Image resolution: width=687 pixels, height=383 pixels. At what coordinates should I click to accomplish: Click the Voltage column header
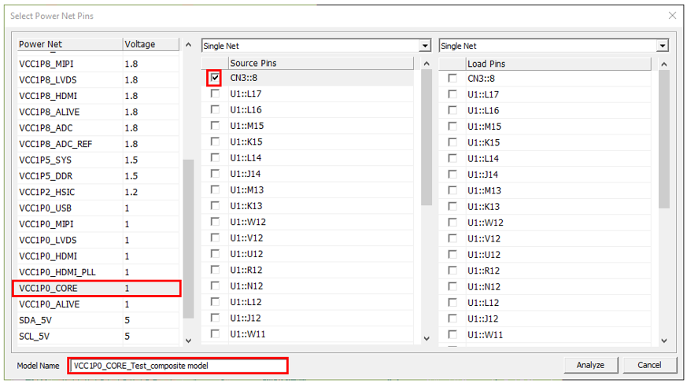tap(150, 45)
